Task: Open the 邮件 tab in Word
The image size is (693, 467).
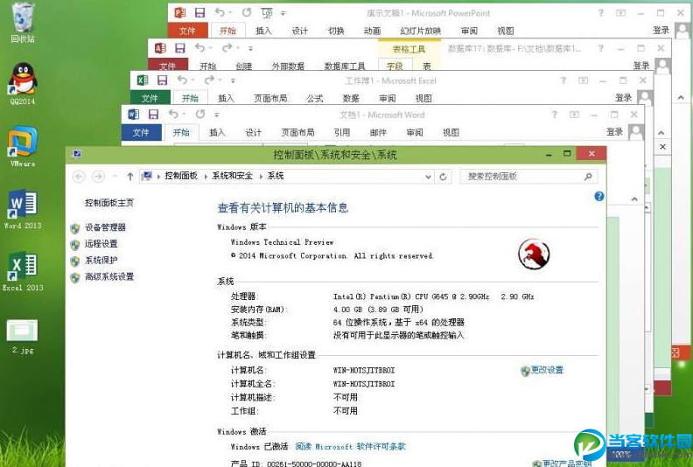Action: 378,132
